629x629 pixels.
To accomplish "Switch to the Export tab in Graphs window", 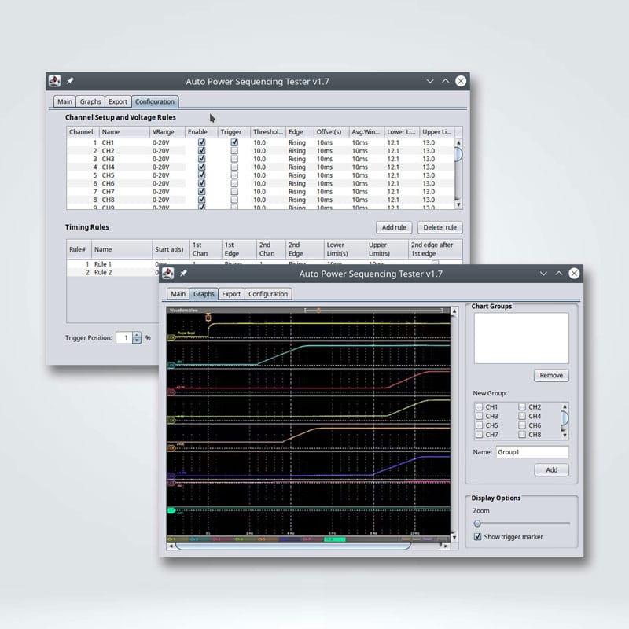I will 230,294.
